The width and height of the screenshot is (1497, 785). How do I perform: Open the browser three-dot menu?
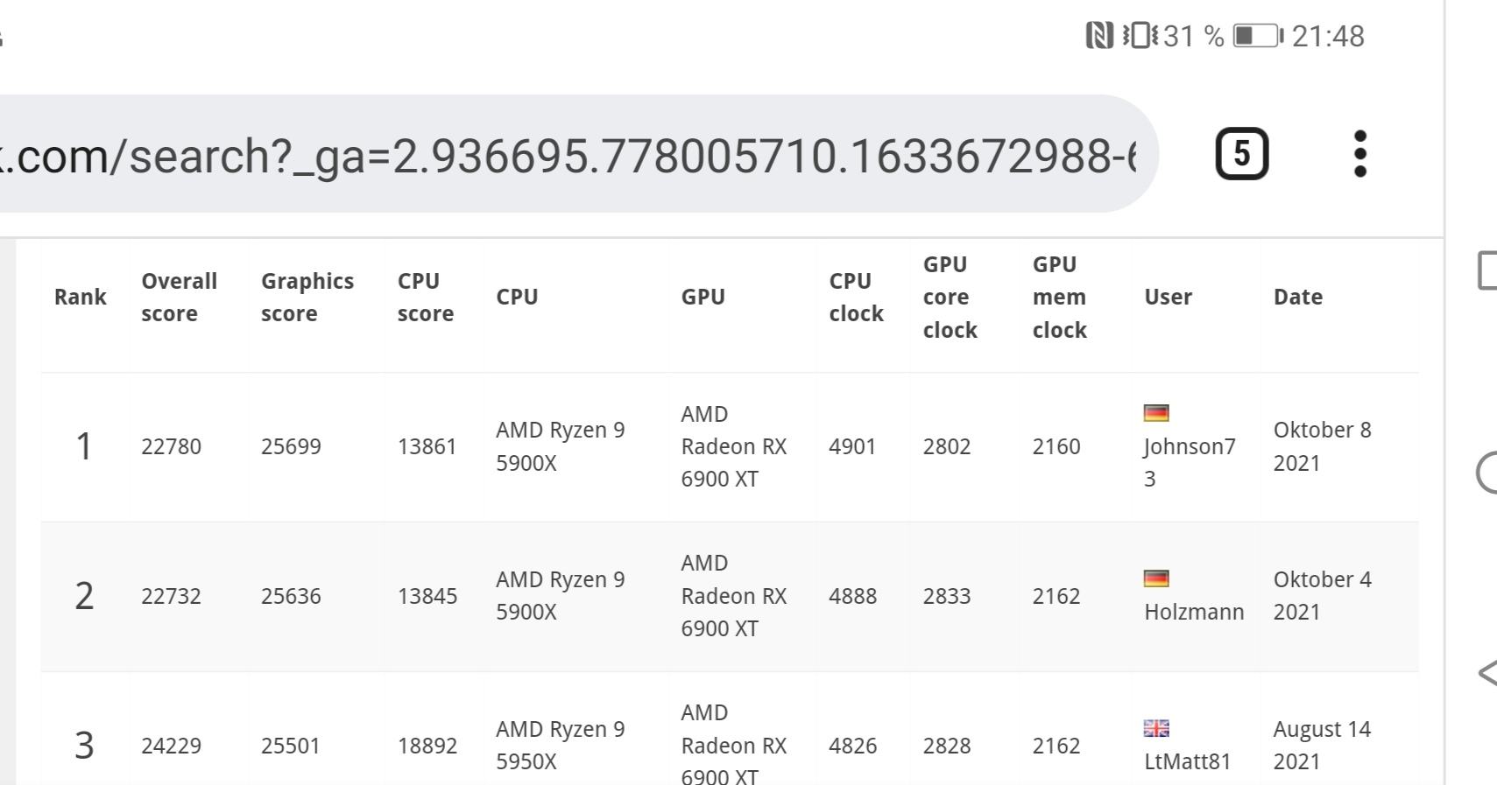coord(1359,154)
